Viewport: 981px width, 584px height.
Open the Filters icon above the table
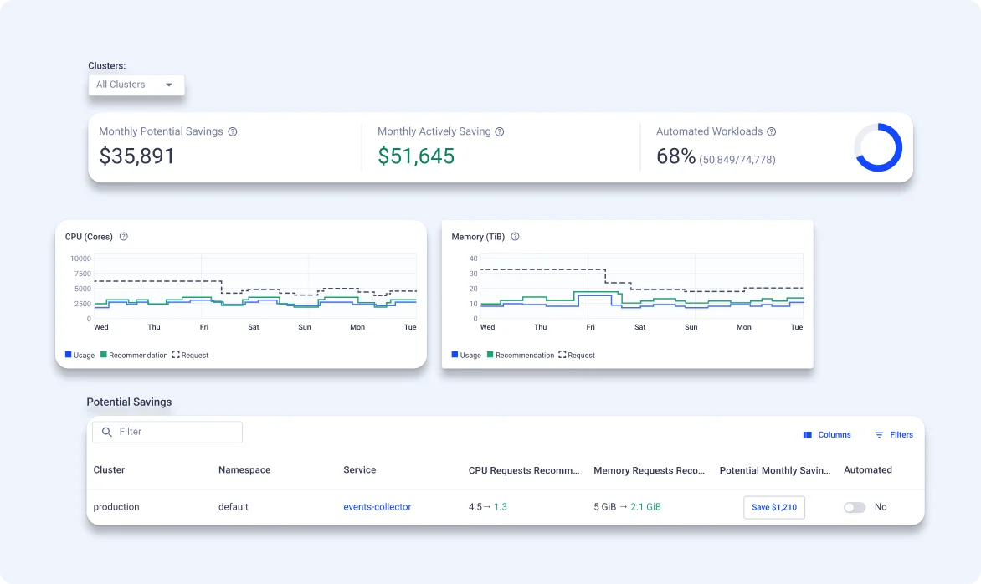[877, 434]
